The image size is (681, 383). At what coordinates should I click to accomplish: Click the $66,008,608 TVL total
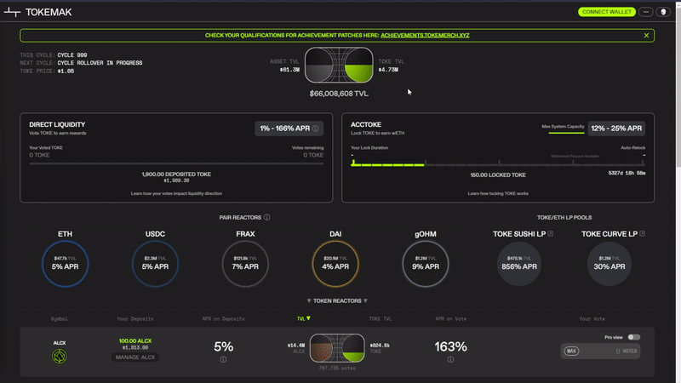click(339, 94)
